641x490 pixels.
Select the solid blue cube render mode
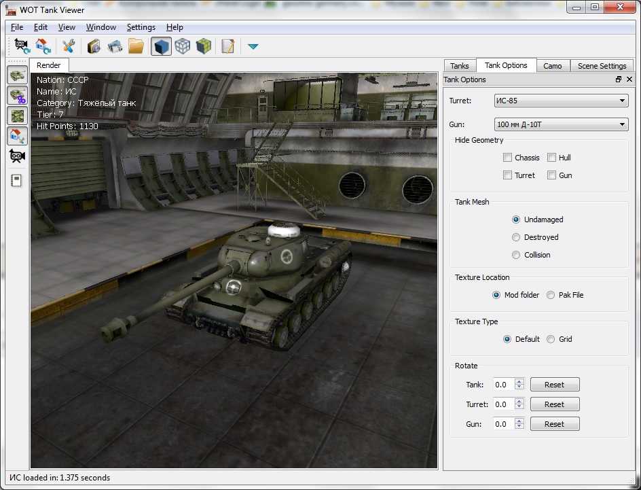pos(161,46)
